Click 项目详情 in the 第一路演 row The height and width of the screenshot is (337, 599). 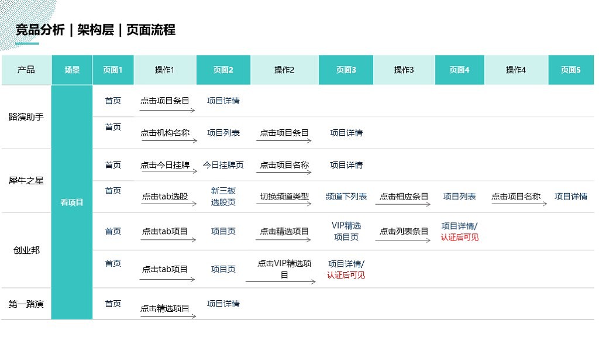[x=223, y=304]
